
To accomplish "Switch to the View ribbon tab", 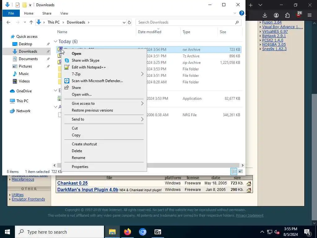I will (x=64, y=13).
